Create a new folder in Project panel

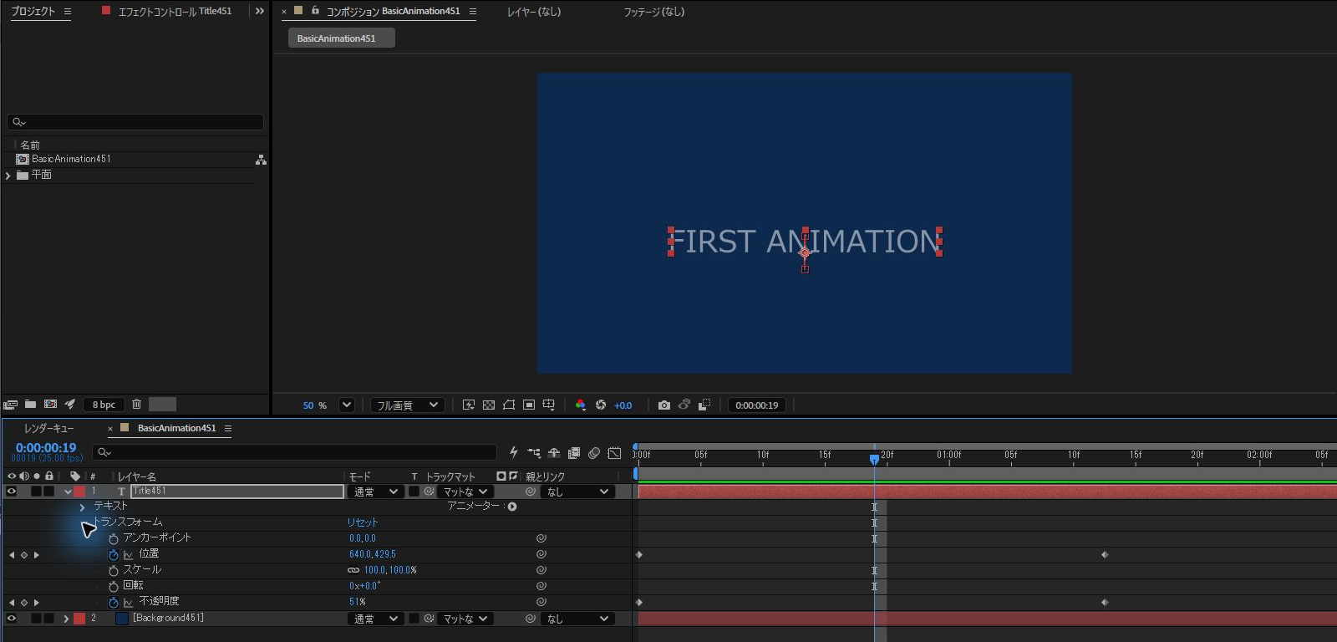(x=30, y=405)
